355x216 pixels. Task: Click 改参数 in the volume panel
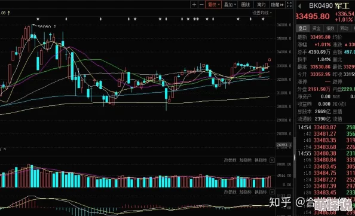tap(230, 160)
